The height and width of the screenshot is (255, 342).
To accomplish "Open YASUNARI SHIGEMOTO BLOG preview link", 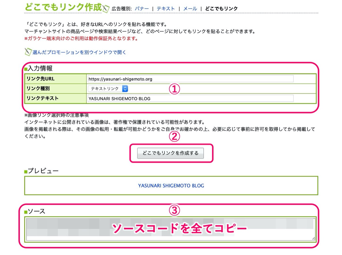I will coord(171,185).
